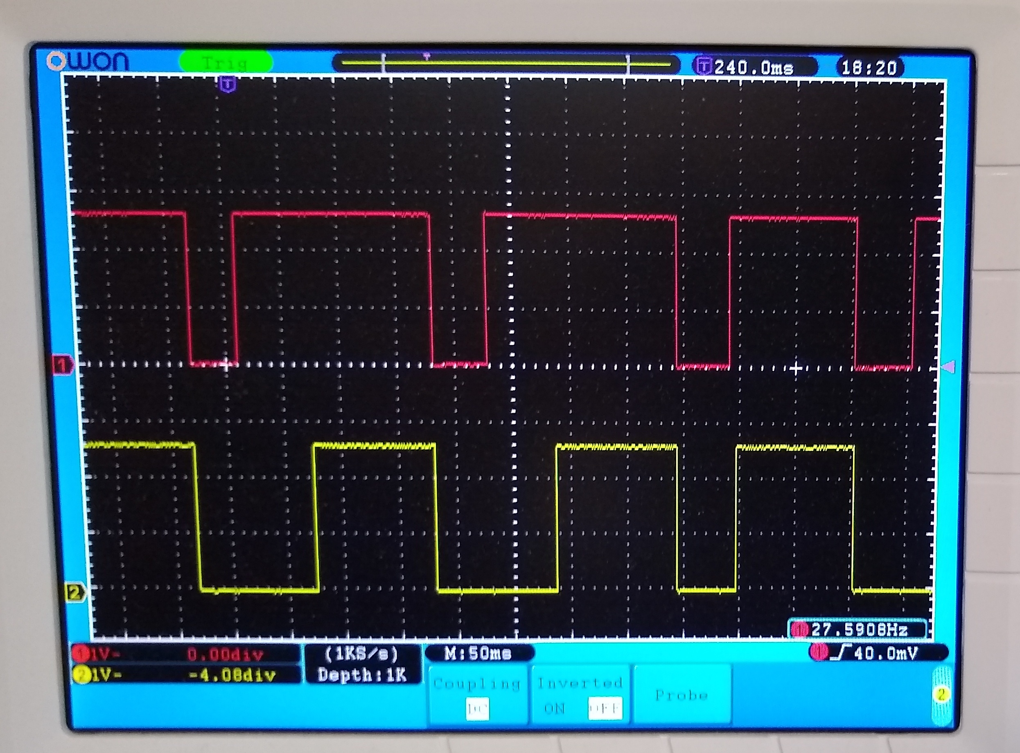Image resolution: width=1020 pixels, height=753 pixels.
Task: Select the purple T trigger position marker
Action: 228,84
